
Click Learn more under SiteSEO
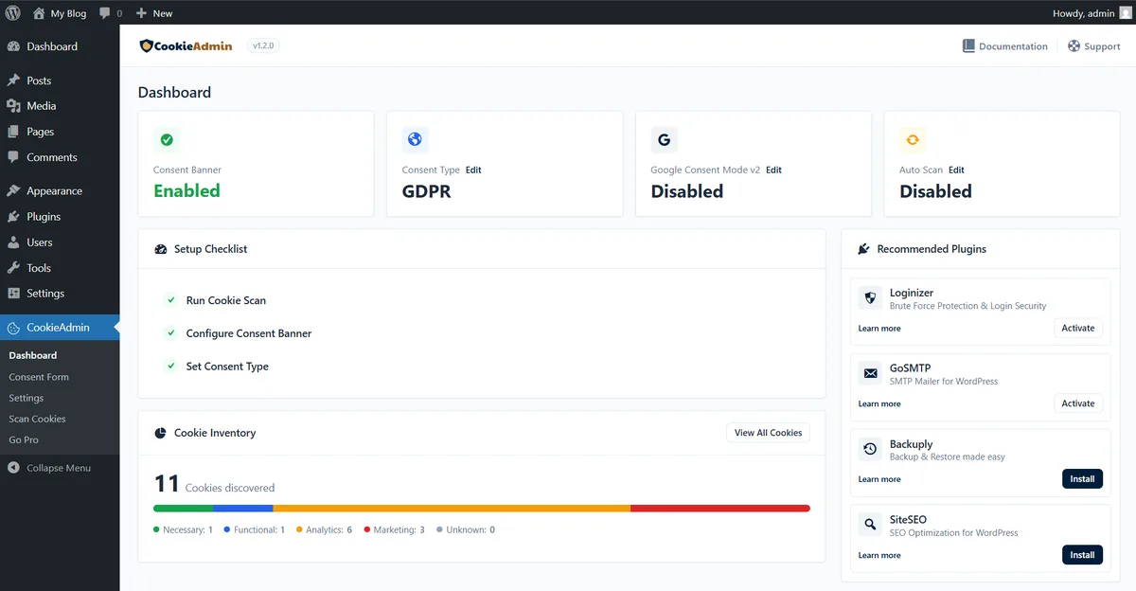(x=879, y=556)
